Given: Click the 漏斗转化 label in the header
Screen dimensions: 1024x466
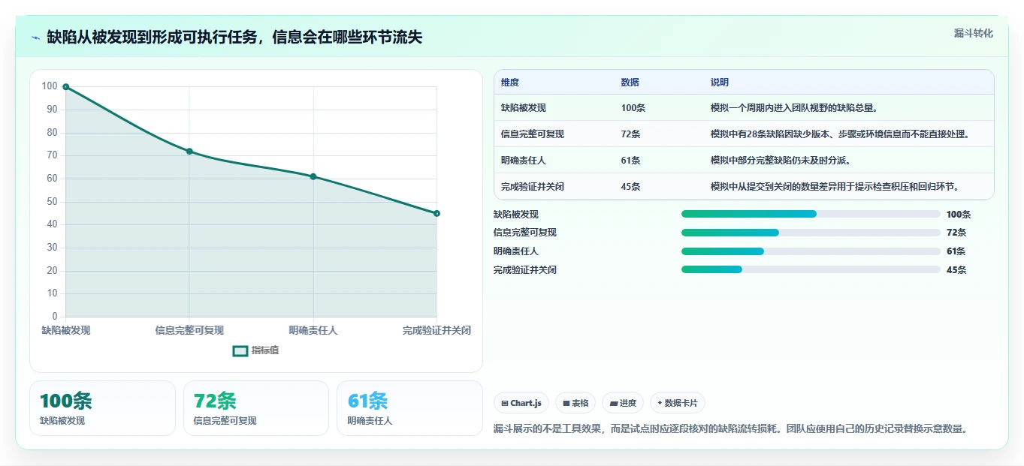Looking at the screenshot, I should [974, 33].
